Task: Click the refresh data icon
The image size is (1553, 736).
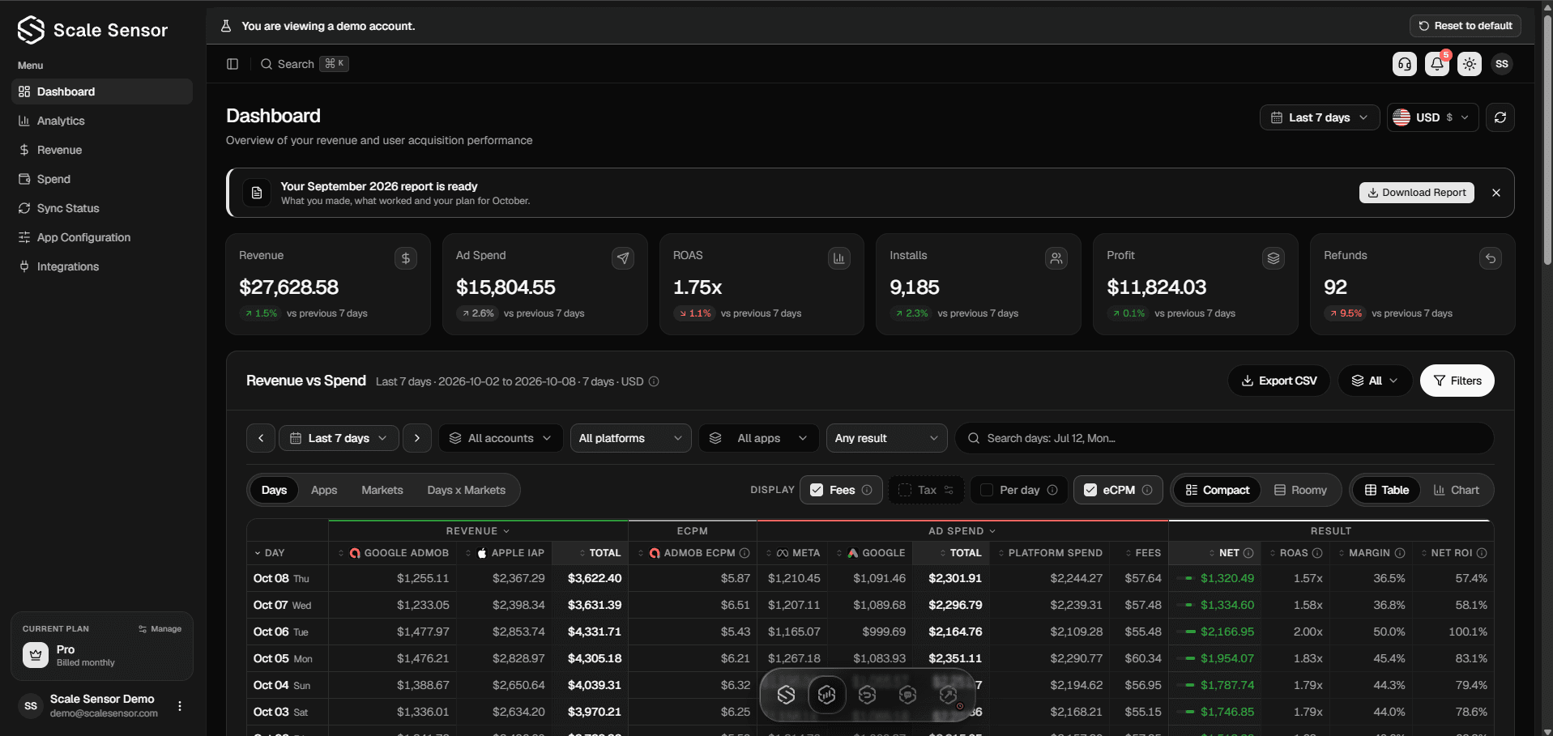Action: (x=1500, y=117)
